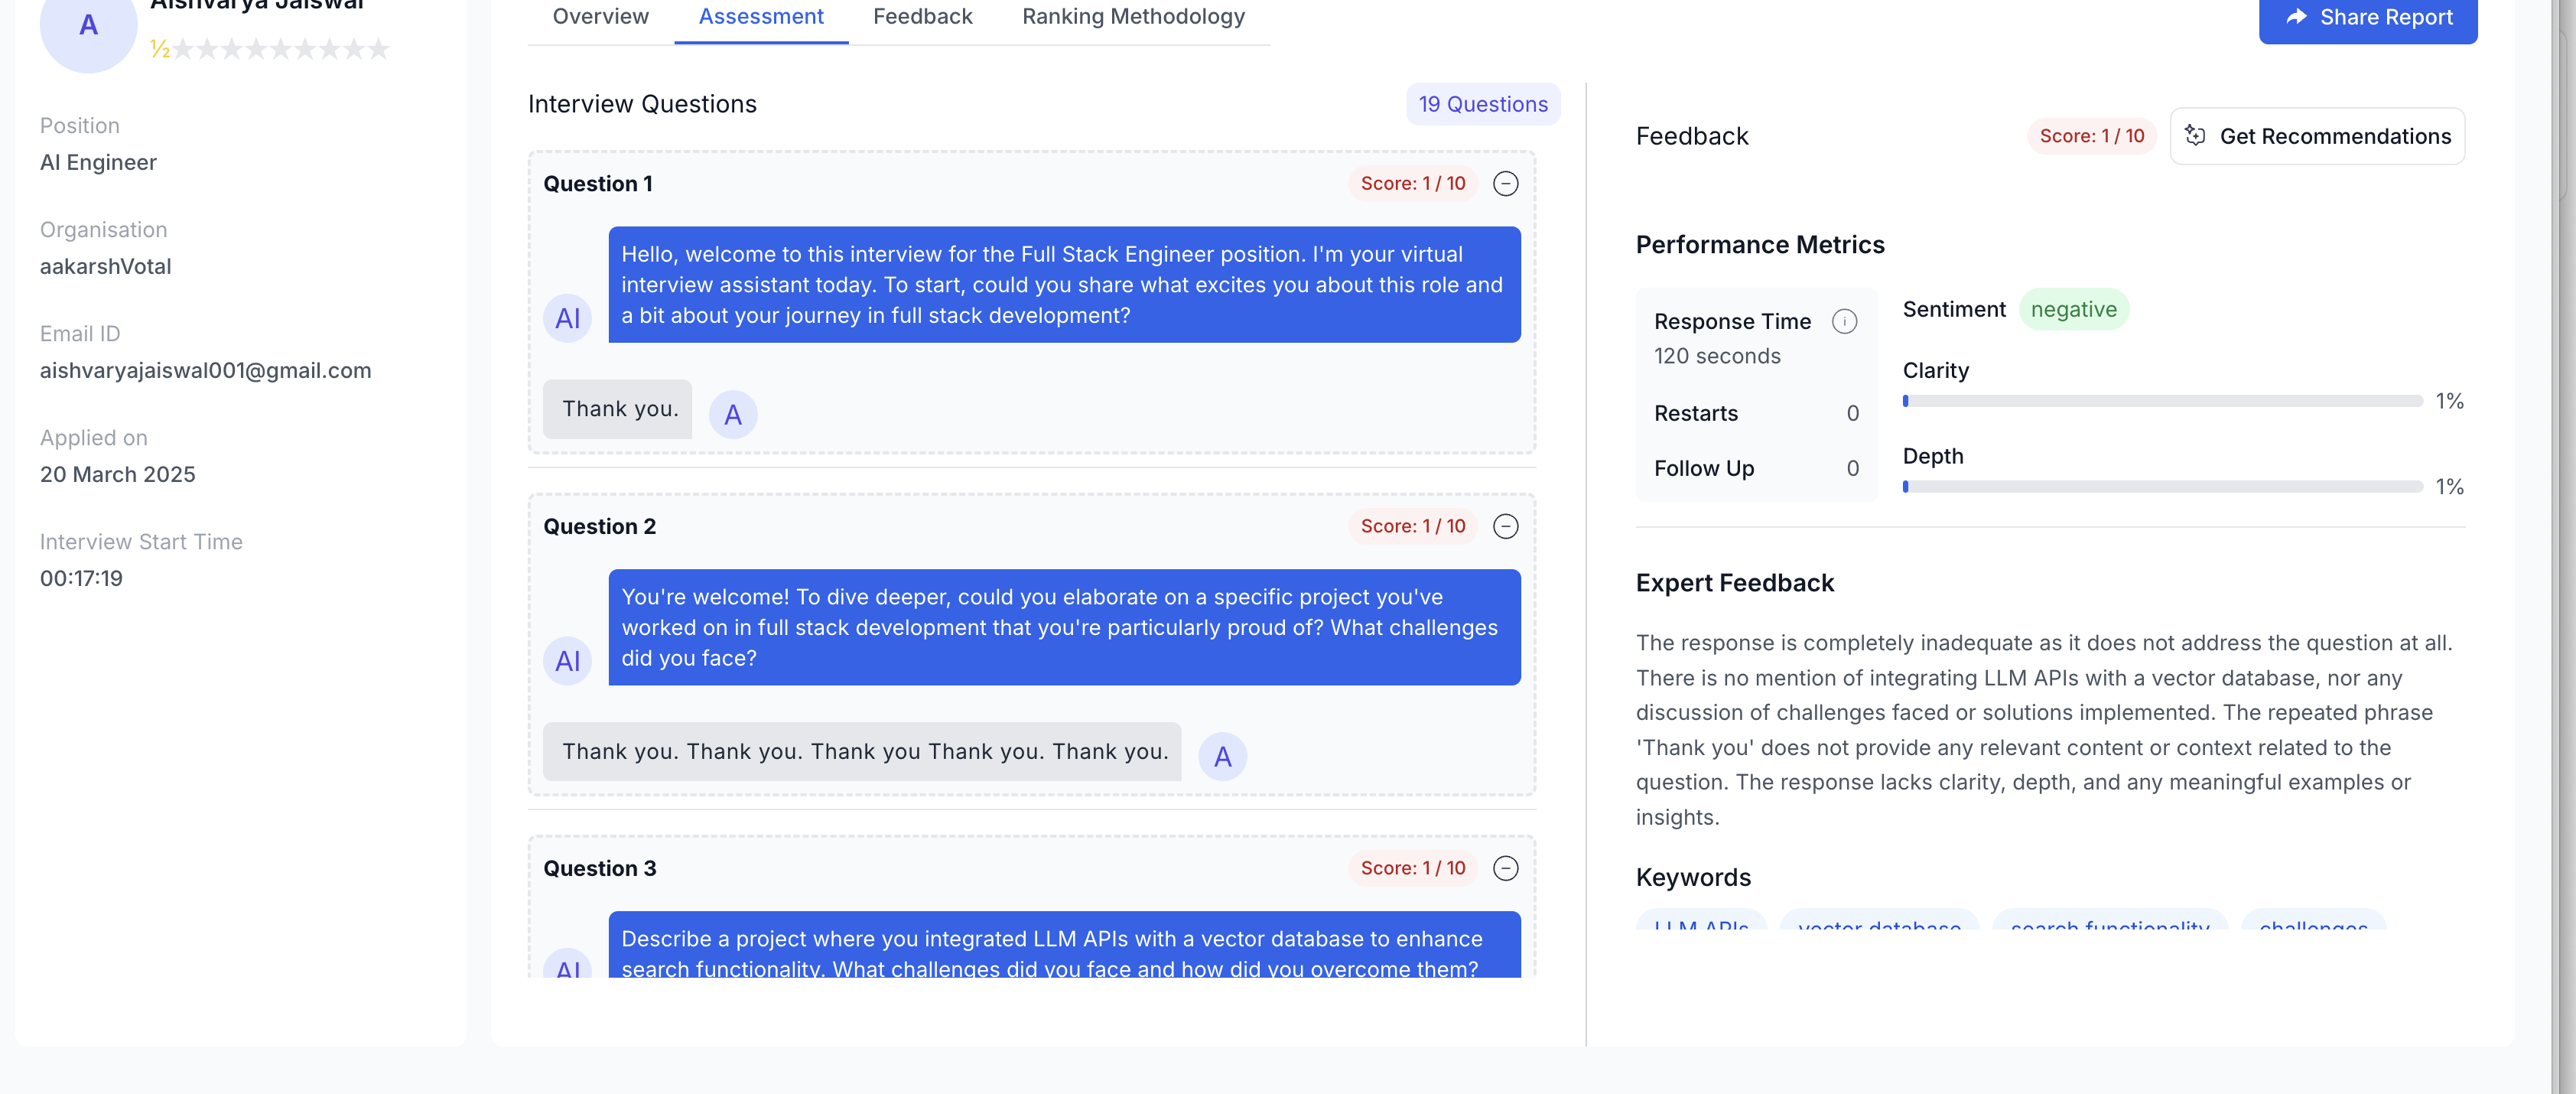Viewport: 2576px width, 1094px height.
Task: Collapse Question 3 using its minus control
Action: click(1506, 869)
